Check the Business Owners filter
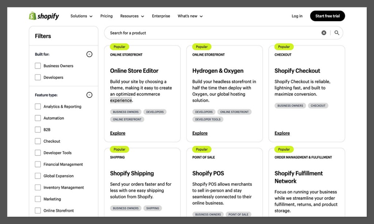The width and height of the screenshot is (374, 224). [x=38, y=66]
